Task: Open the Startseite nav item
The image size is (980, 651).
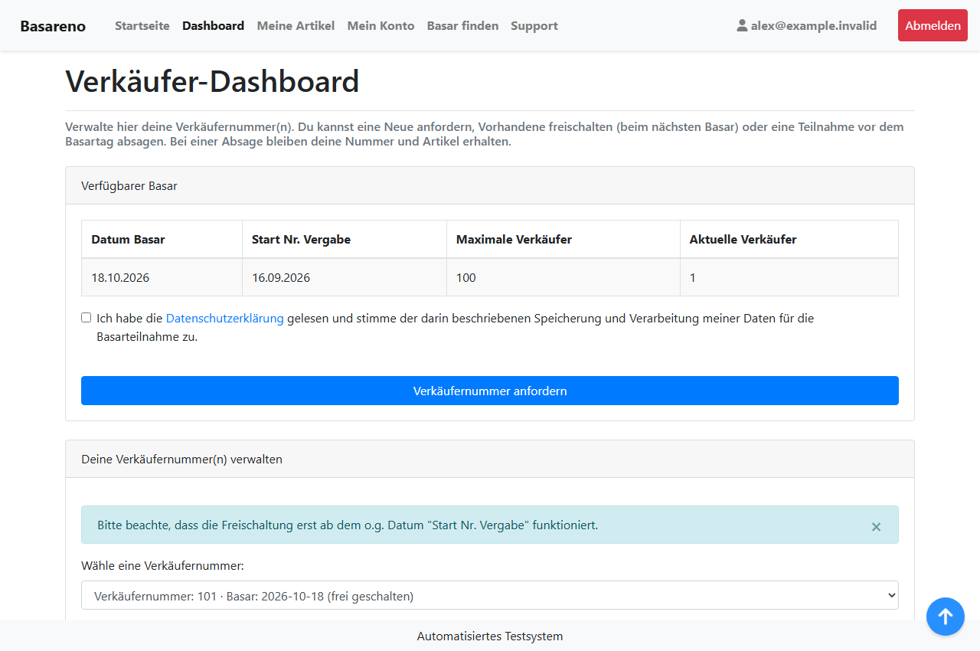Action: [142, 25]
